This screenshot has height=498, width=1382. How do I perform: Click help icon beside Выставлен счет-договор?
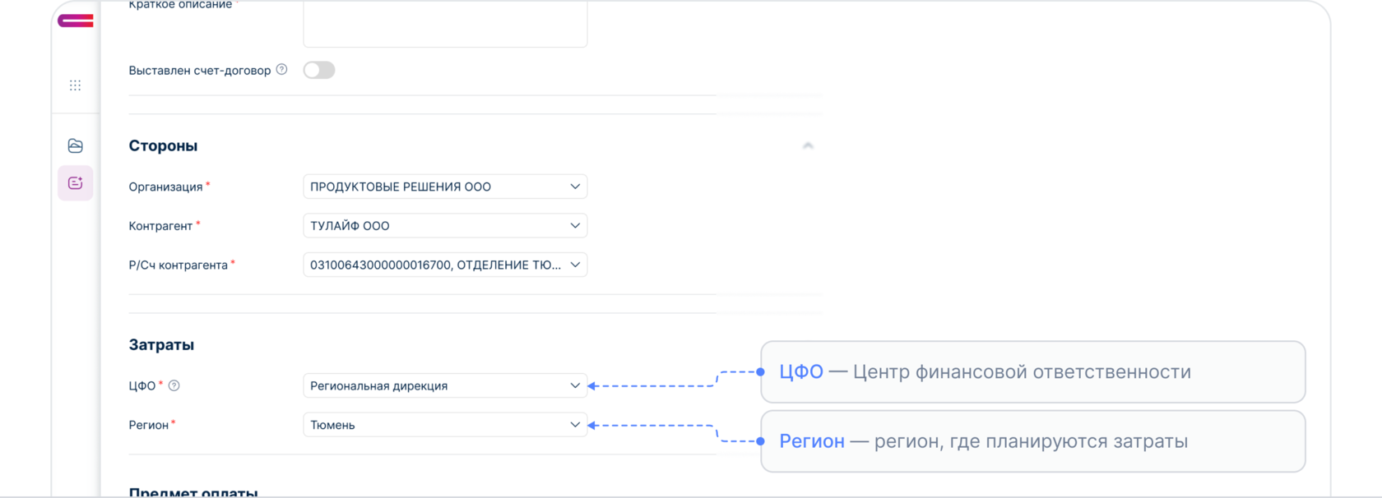tap(281, 70)
